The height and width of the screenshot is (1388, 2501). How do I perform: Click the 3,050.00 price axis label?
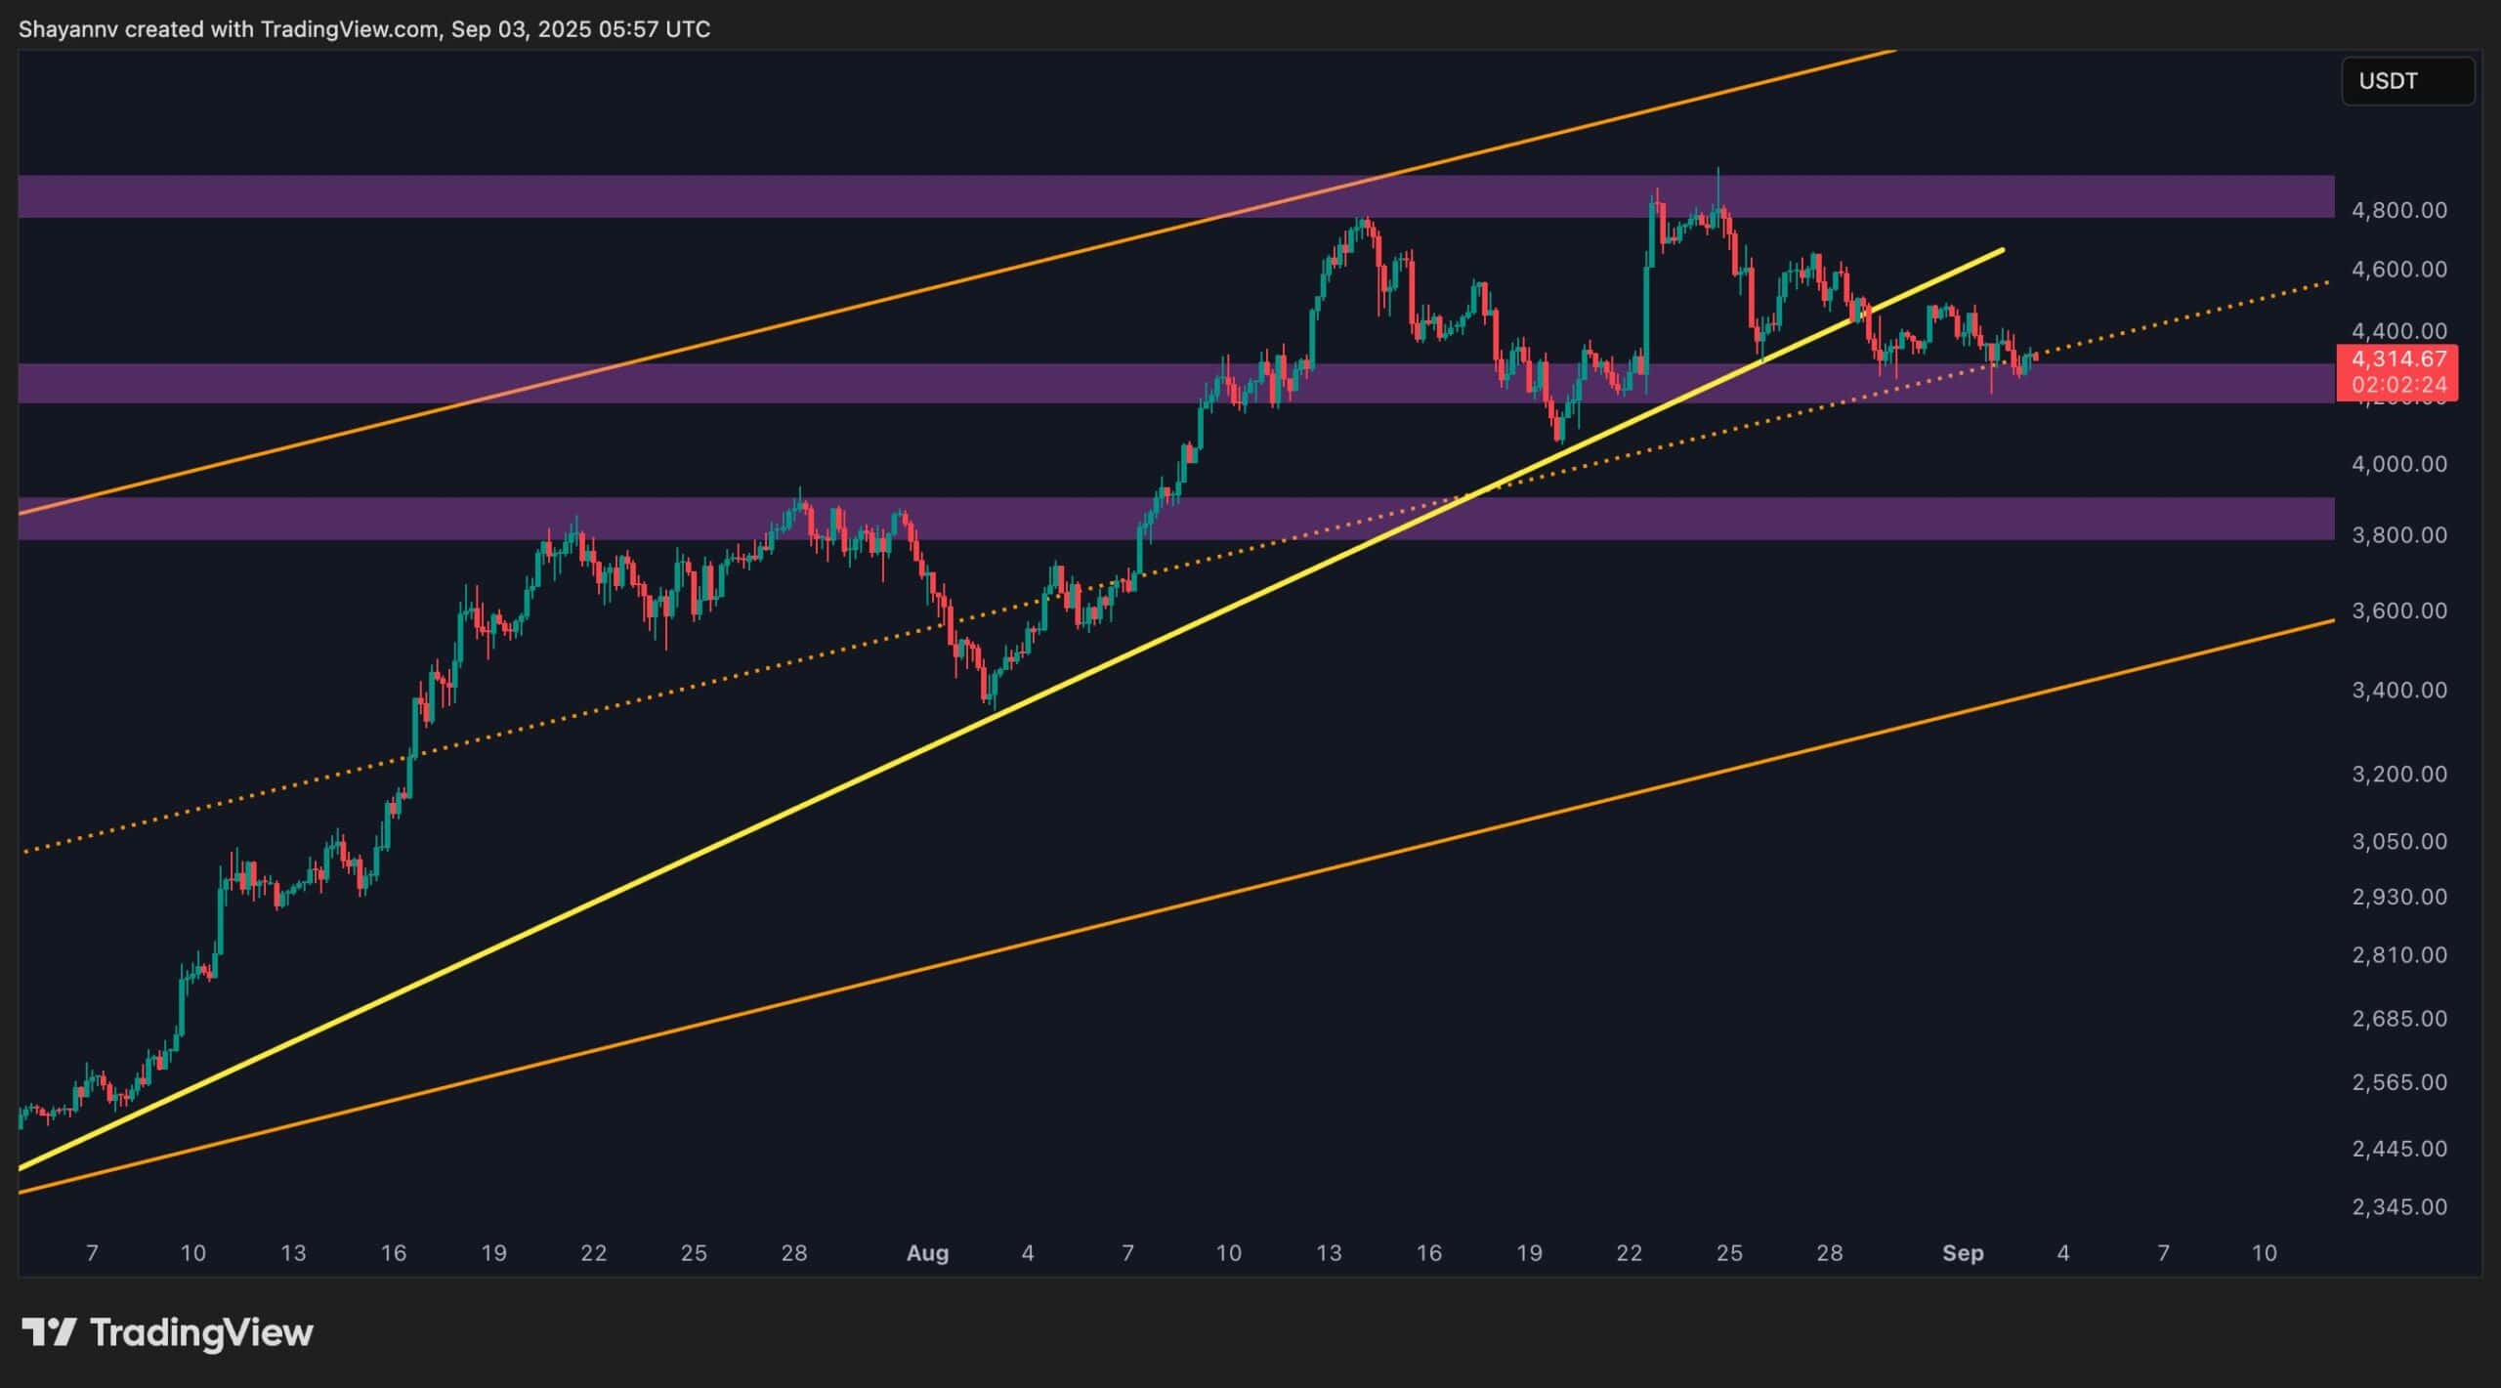[2398, 842]
